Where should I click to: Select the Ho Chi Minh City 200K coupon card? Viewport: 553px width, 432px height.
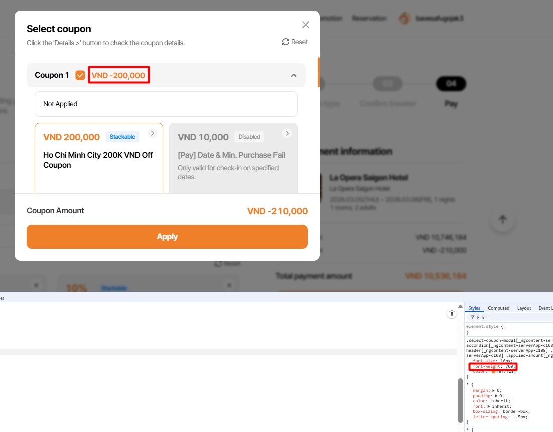tap(99, 158)
